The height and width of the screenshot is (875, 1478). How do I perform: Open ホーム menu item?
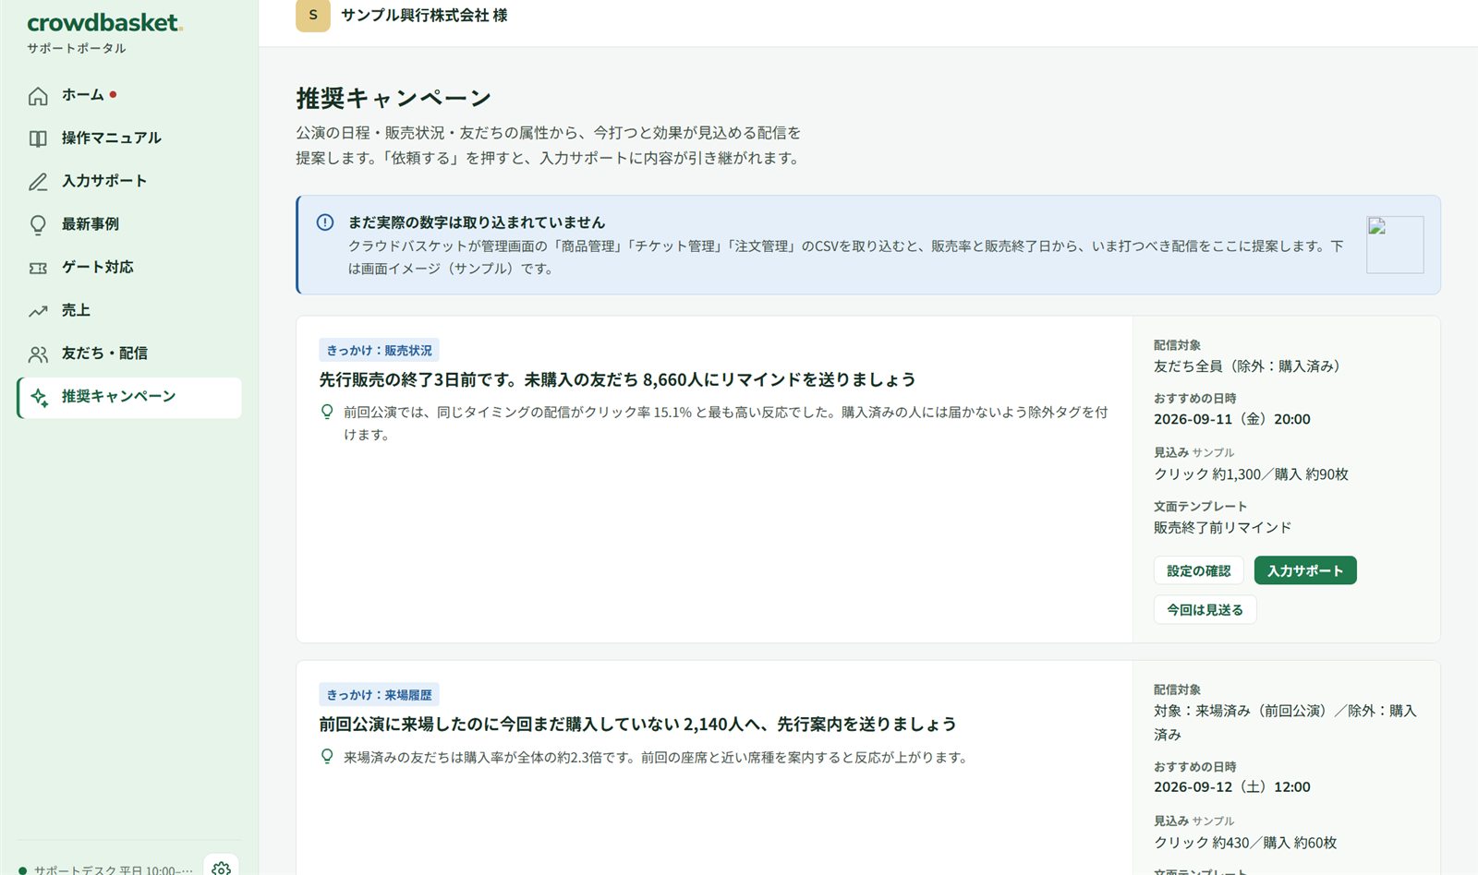(129, 95)
